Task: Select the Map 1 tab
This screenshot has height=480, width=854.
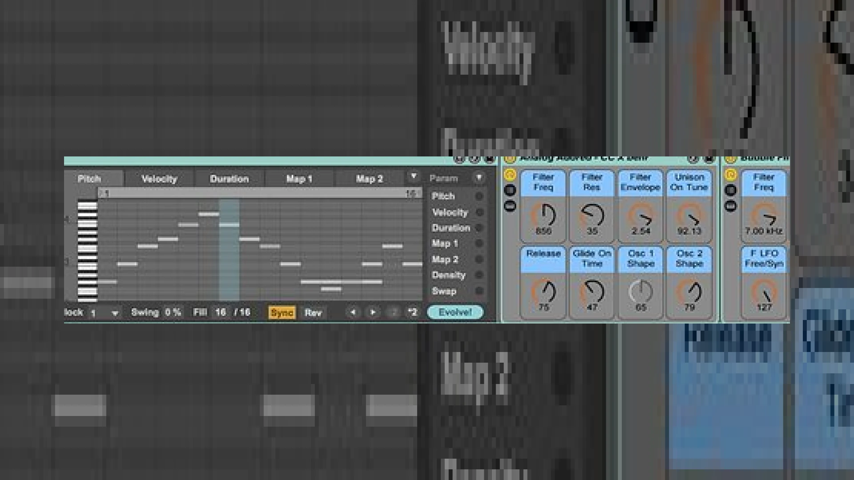Action: (299, 179)
